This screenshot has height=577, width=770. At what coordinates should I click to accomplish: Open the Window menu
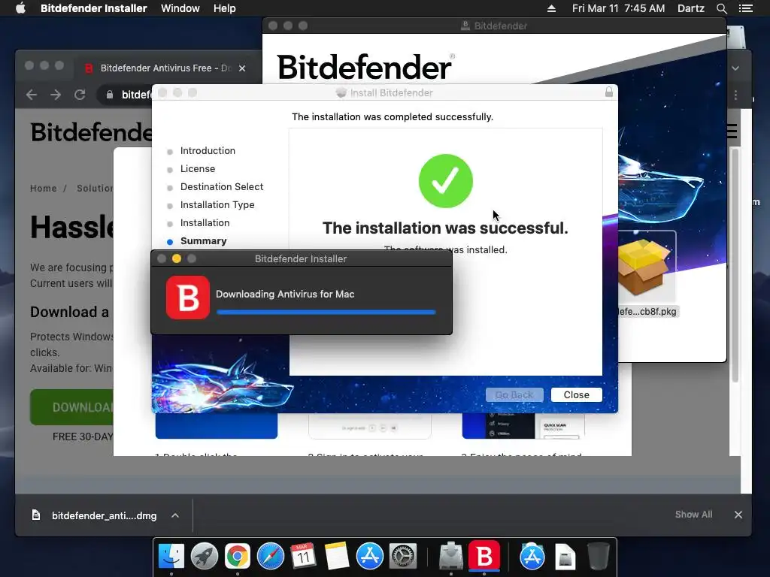click(x=180, y=8)
